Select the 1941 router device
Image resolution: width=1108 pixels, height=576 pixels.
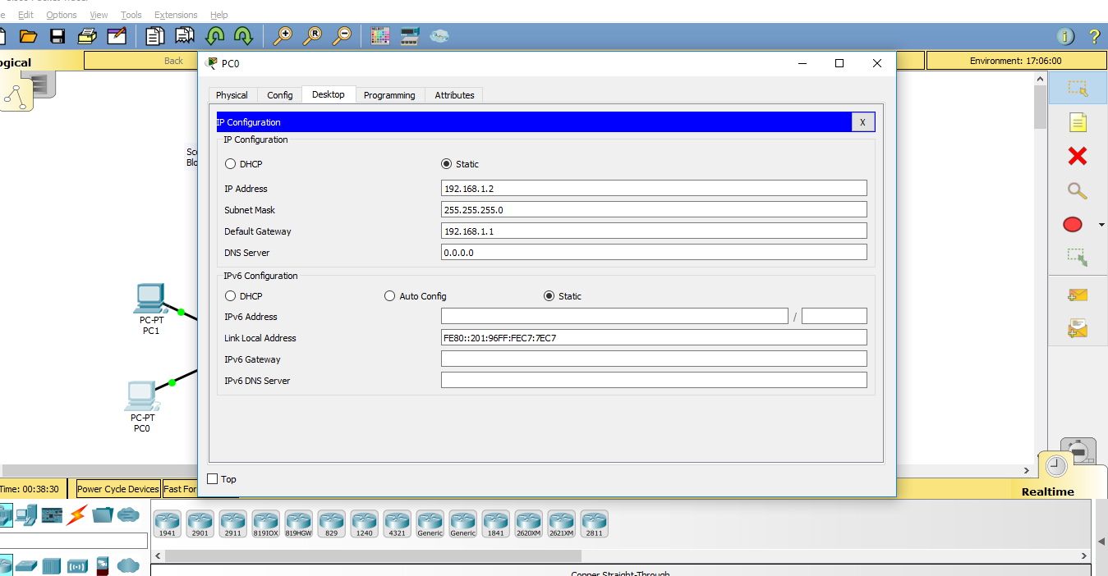tap(168, 523)
